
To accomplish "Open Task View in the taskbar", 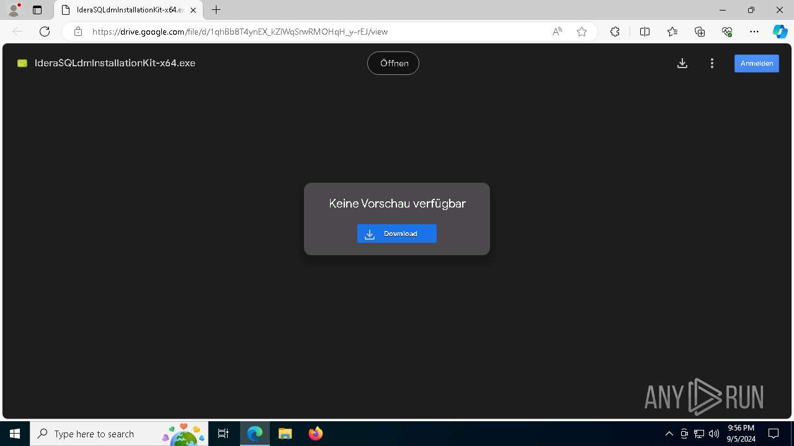I will (223, 434).
